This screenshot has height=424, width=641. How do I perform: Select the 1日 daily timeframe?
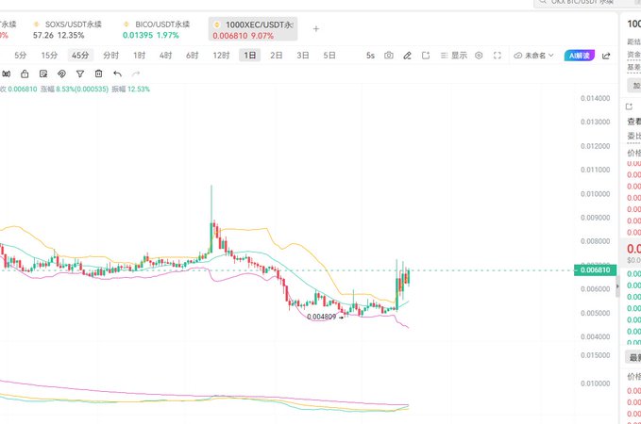(250, 55)
